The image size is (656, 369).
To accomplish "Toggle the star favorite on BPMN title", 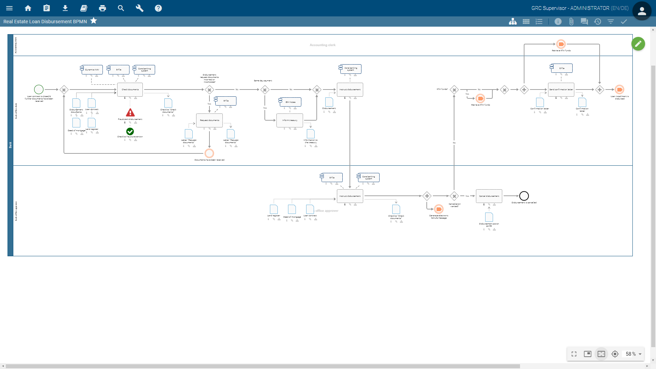I will coord(94,21).
